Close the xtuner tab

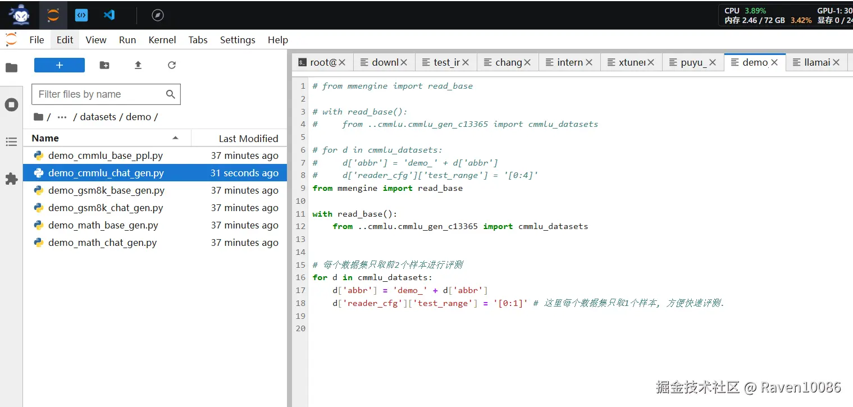[651, 62]
